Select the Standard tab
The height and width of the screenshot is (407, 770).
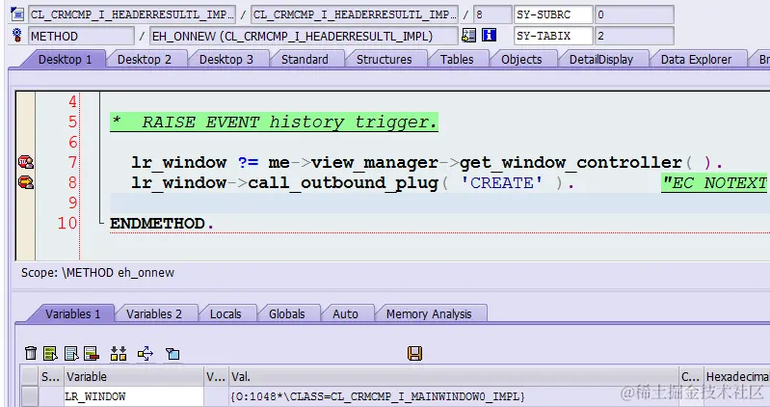coord(305,60)
